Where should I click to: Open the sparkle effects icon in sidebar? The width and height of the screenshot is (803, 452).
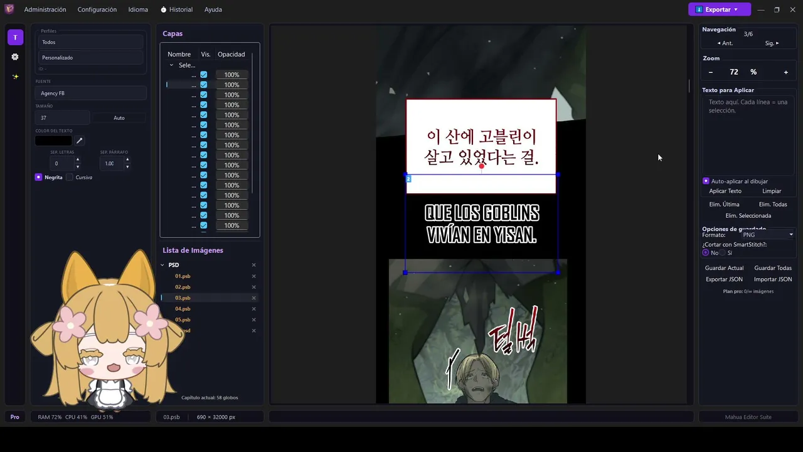click(15, 77)
